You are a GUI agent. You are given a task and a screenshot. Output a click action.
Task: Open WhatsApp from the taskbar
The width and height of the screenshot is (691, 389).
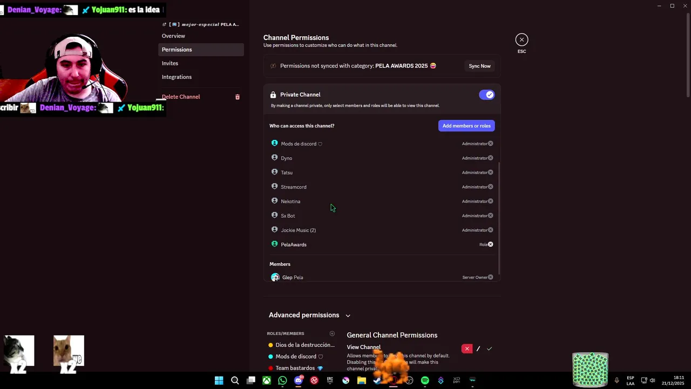pyautogui.click(x=282, y=380)
